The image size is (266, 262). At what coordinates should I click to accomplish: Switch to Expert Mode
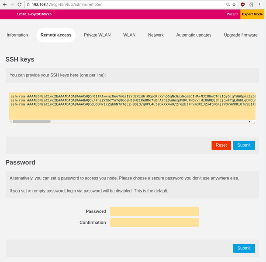[x=253, y=14]
